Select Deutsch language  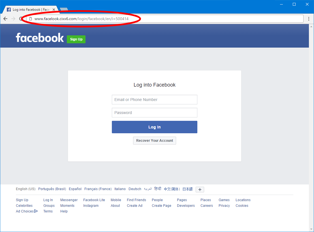pos(135,189)
